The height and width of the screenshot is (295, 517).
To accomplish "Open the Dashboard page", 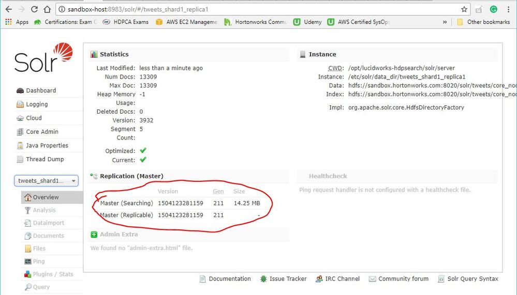I will [x=41, y=90].
